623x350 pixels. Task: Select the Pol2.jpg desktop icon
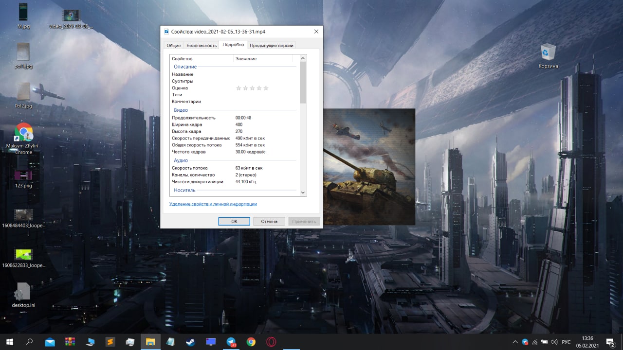tap(23, 95)
